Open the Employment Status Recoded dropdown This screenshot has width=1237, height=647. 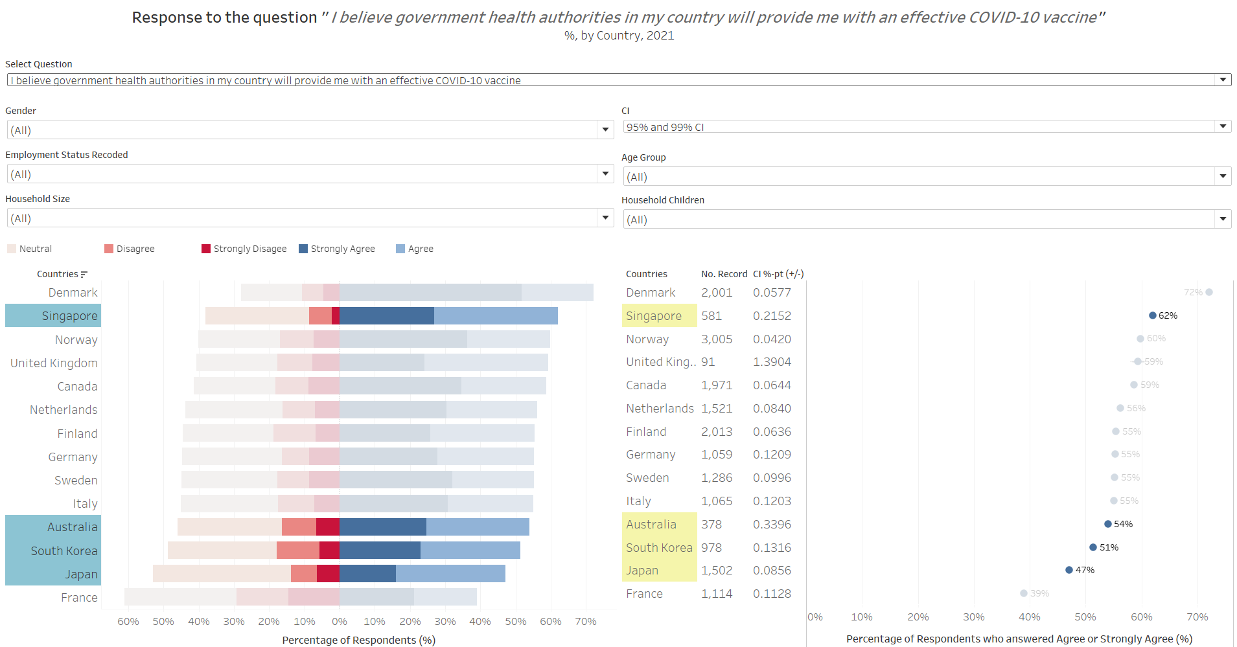605,174
